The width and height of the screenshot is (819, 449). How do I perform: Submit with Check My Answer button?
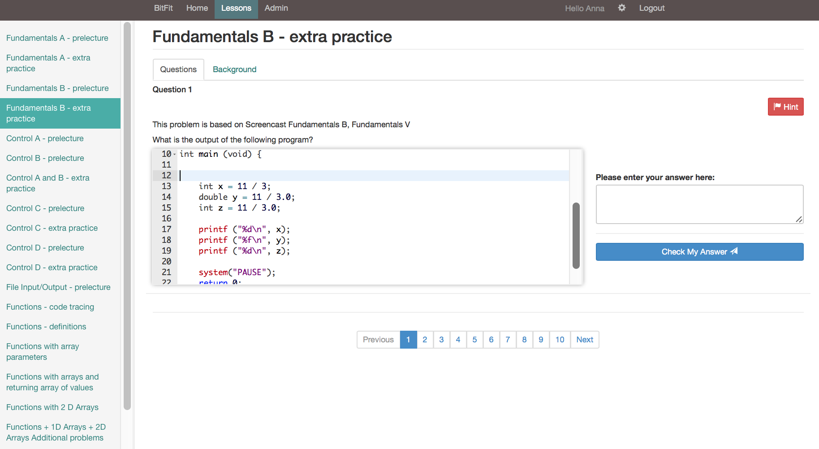coord(699,252)
